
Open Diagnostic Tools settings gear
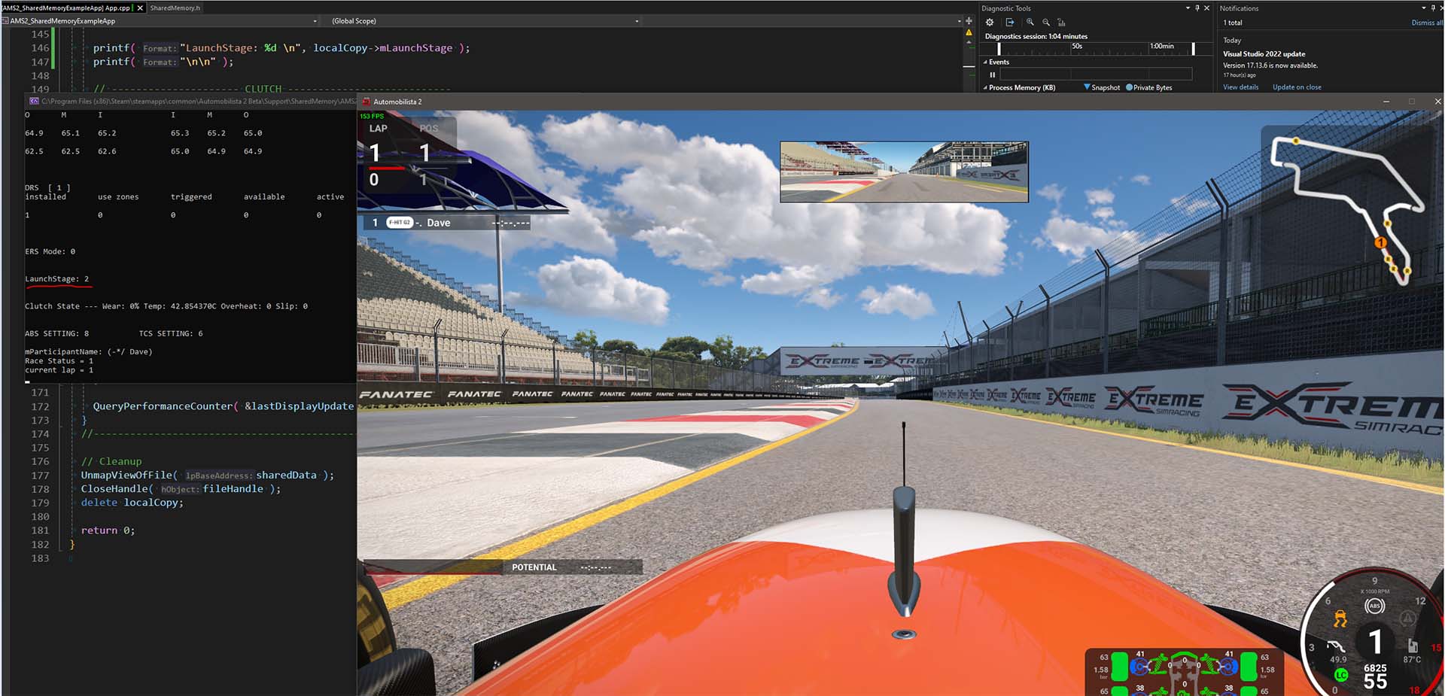tap(990, 23)
